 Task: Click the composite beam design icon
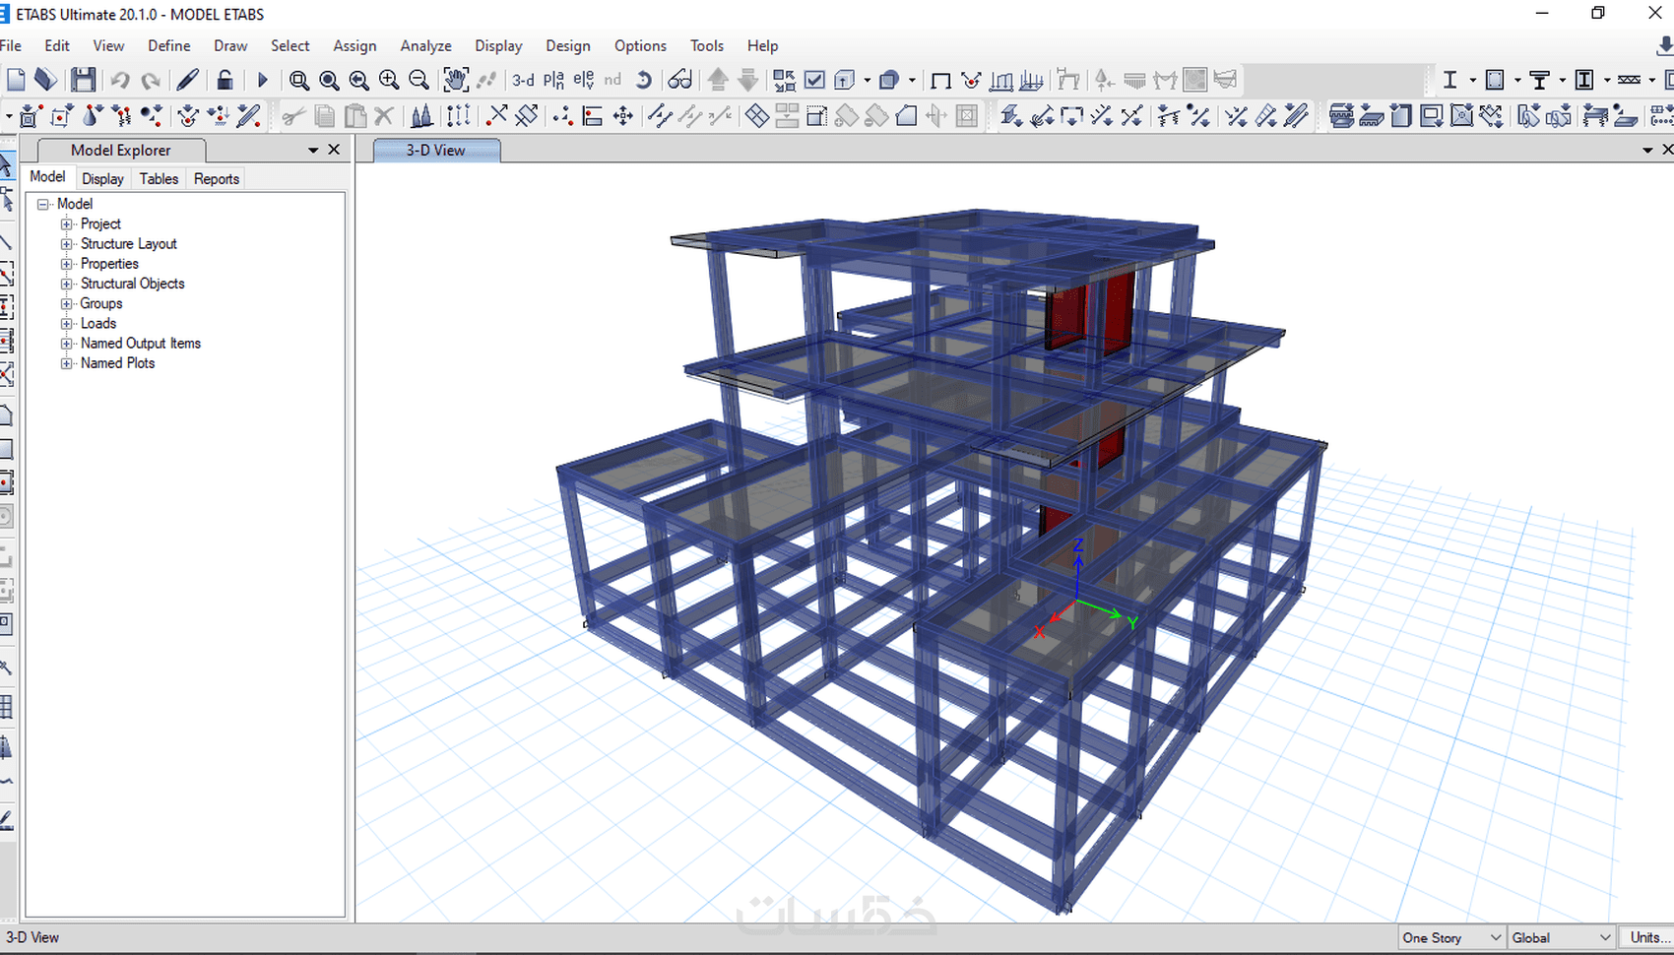[x=1539, y=80]
